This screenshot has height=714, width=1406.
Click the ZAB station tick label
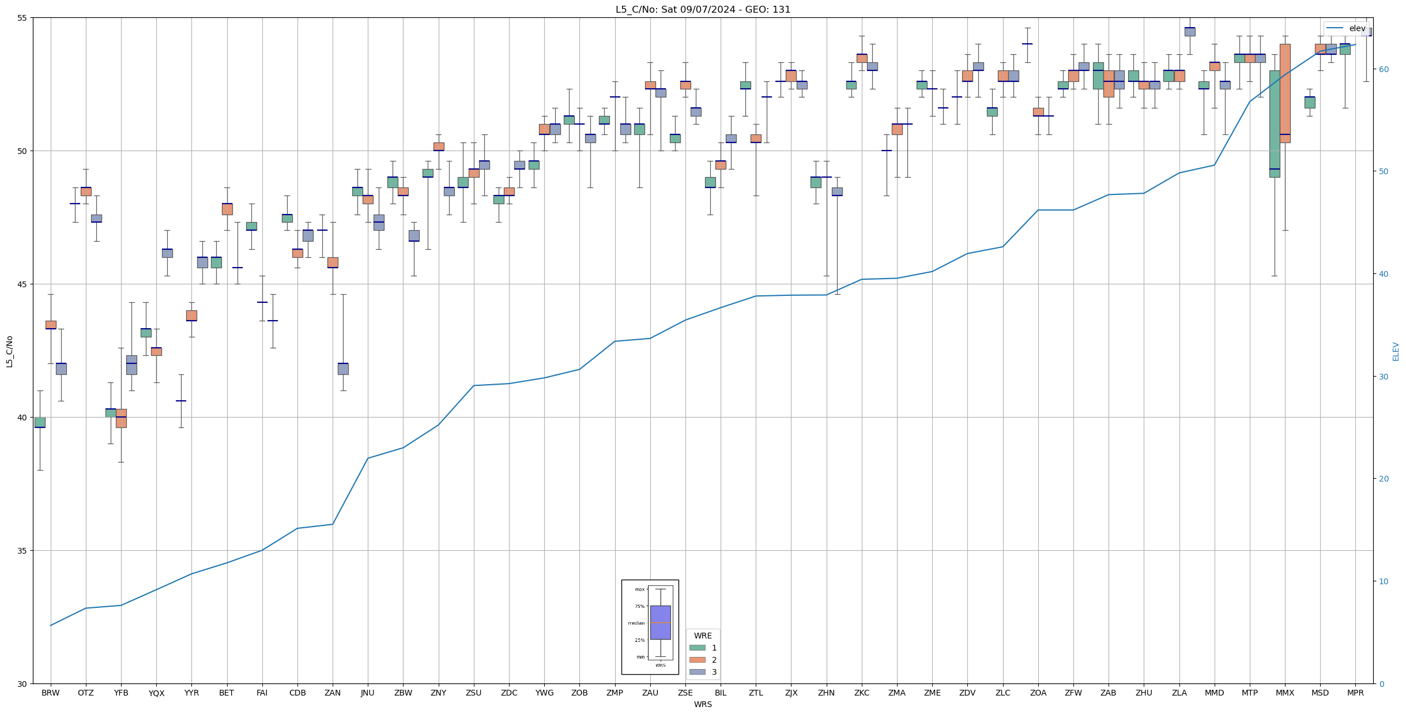pyautogui.click(x=1109, y=693)
